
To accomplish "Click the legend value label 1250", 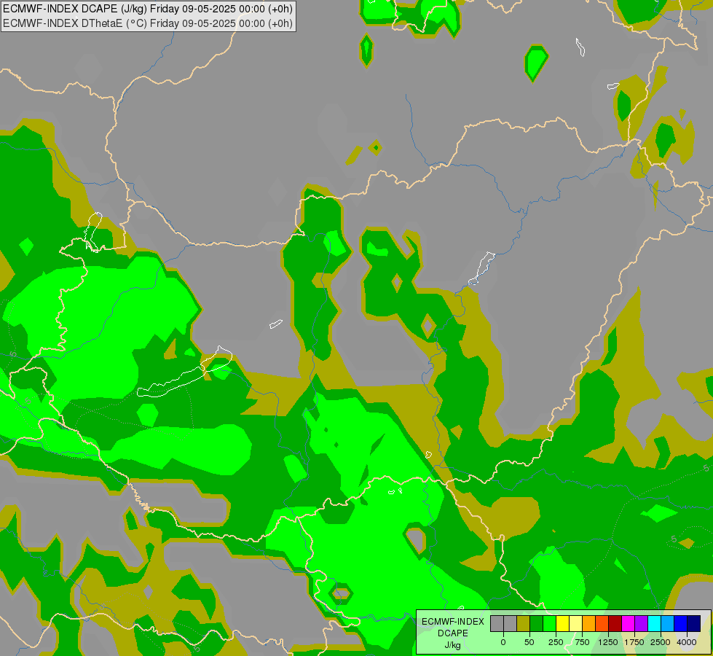I will [608, 642].
